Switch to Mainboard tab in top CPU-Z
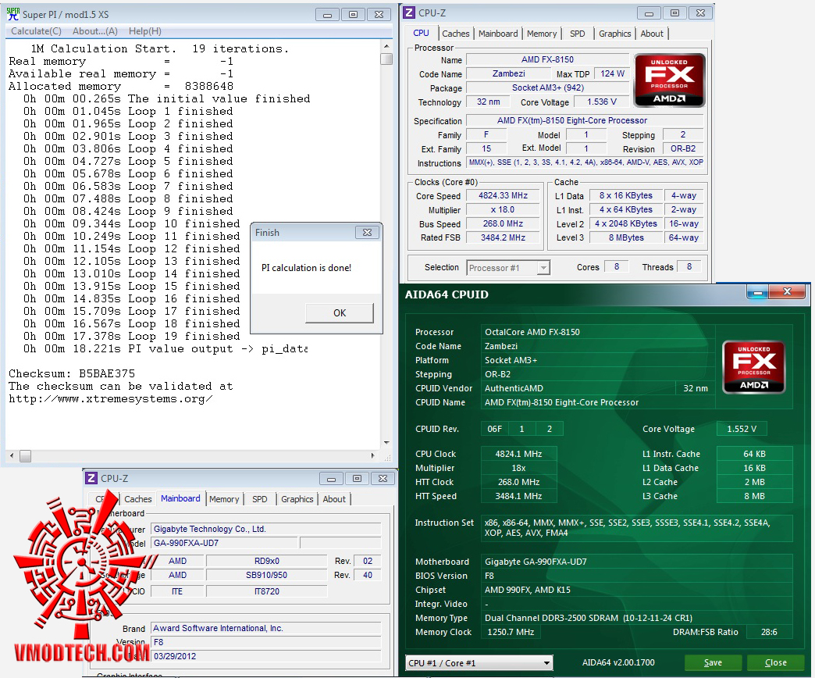This screenshot has height=678, width=815. 498,34
